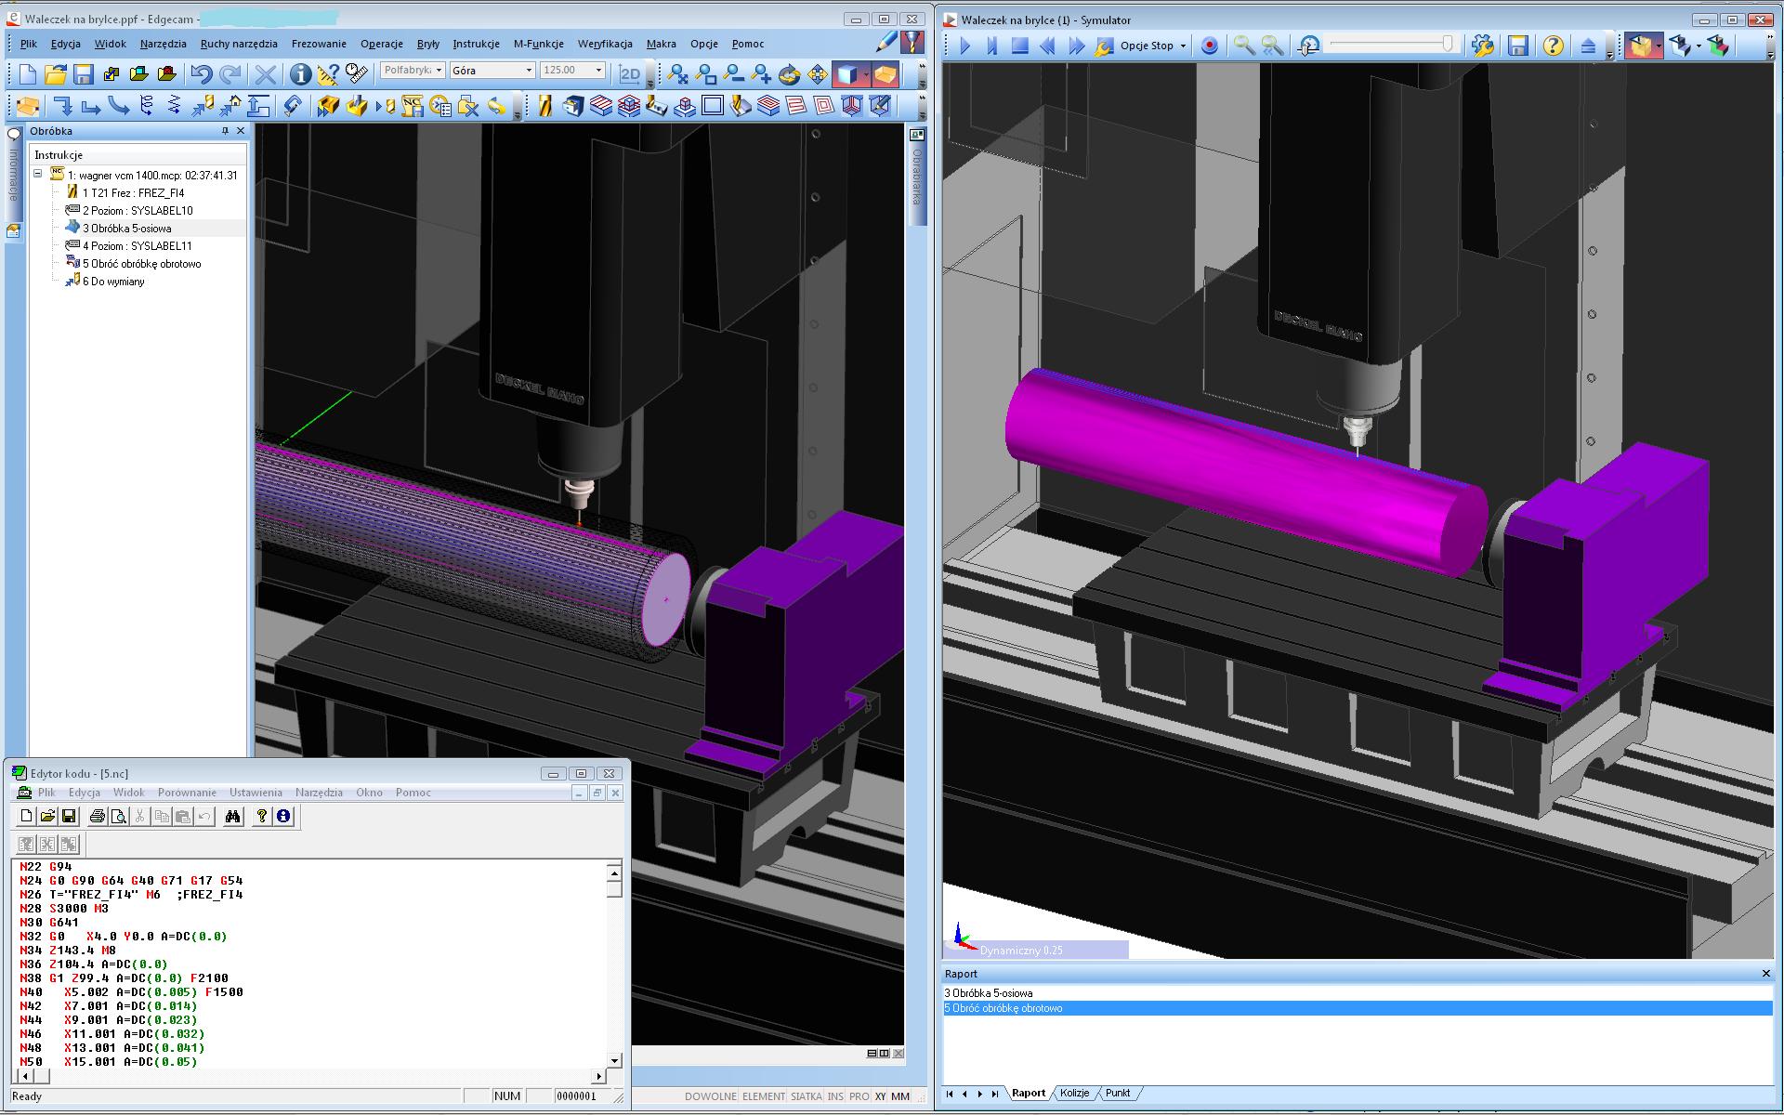Select 3 Obróbka 5-osiowa row in Raport
Screen dimensions: 1784x1115
1358,993
